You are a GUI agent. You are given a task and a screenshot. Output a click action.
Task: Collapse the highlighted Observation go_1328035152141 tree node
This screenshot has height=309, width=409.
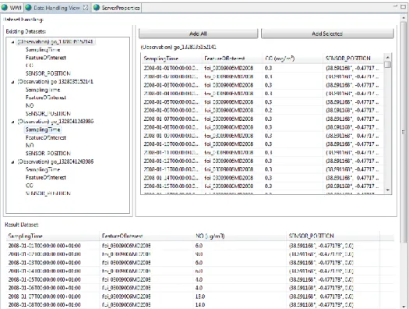click(12, 42)
